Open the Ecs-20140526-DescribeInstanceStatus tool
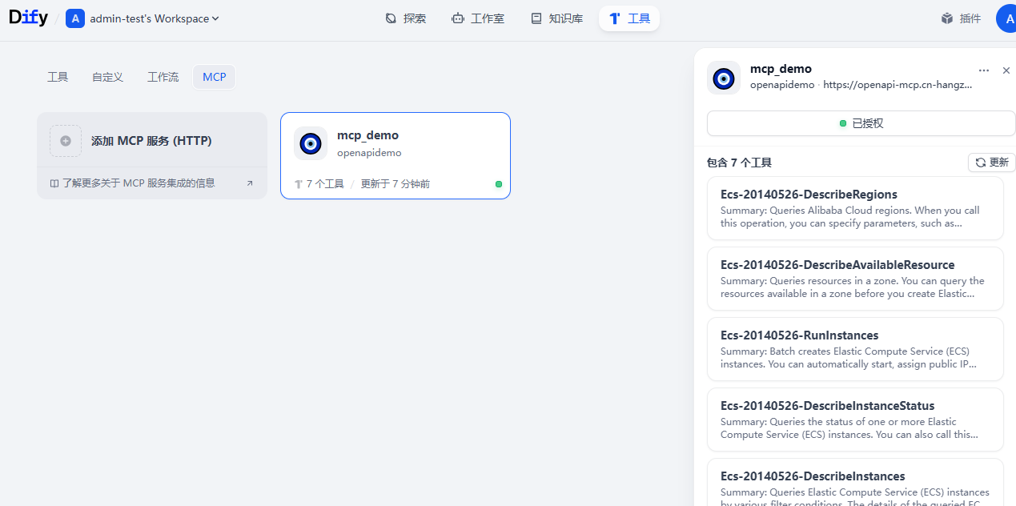Viewport: 1016px width, 506px height. click(855, 420)
